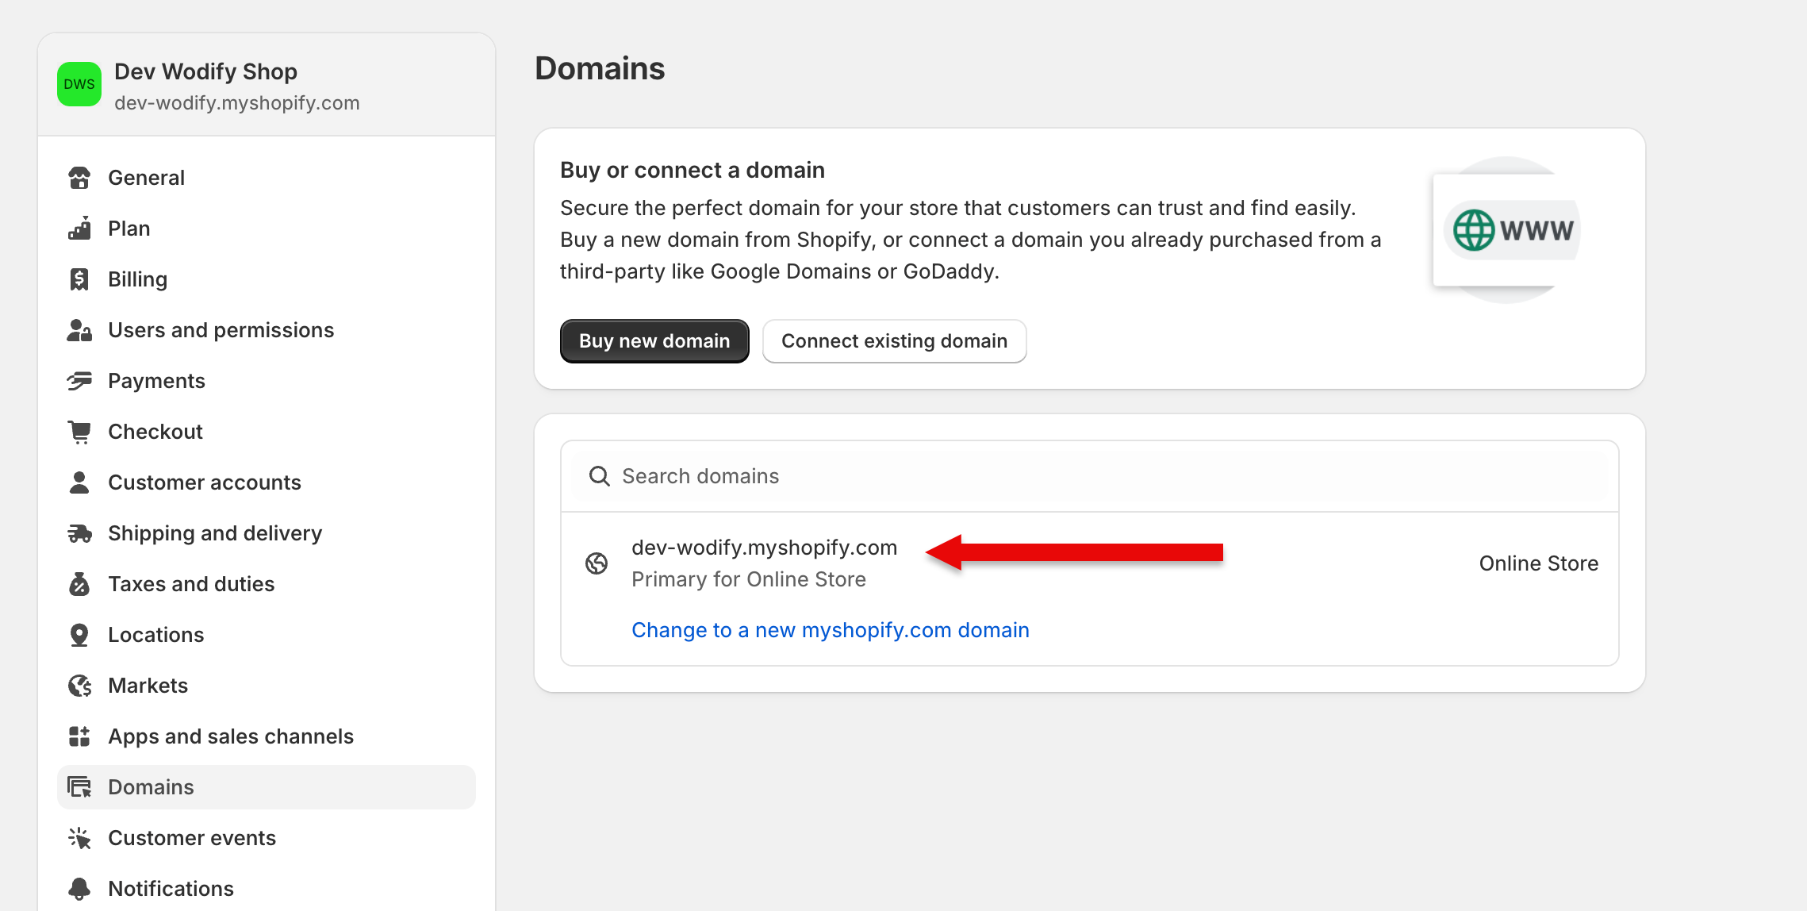This screenshot has height=911, width=1807.
Task: Click the Checkout cart icon
Action: click(79, 432)
